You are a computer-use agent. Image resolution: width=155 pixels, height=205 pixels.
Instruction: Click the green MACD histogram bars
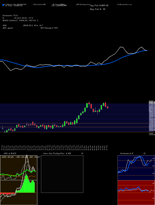(x=25, y=184)
